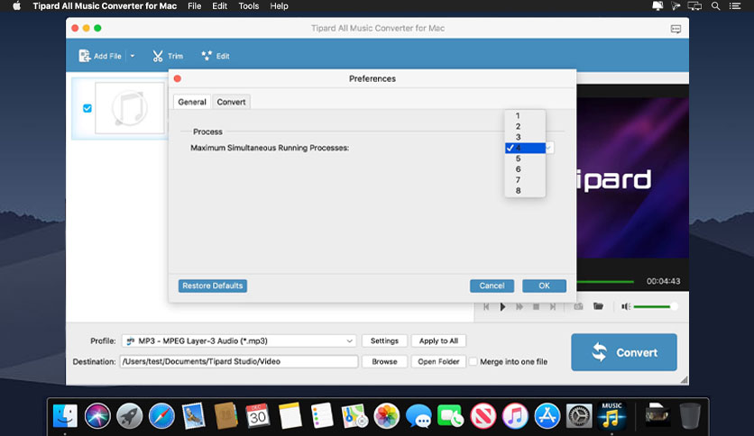Open Maps from the Dock
This screenshot has height=436, width=754.
pyautogui.click(x=354, y=416)
